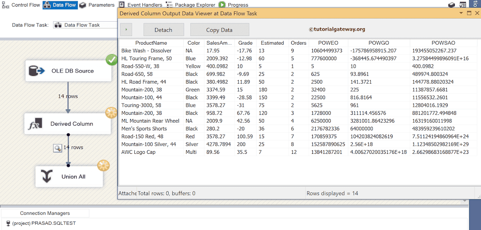Click the magnifier data viewer icon on path

pyautogui.click(x=58, y=148)
